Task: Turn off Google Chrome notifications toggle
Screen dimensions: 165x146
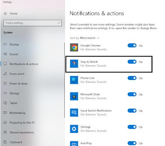Action: (x=132, y=45)
